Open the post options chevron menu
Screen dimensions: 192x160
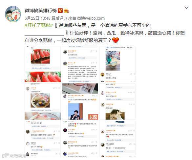pos(186,8)
